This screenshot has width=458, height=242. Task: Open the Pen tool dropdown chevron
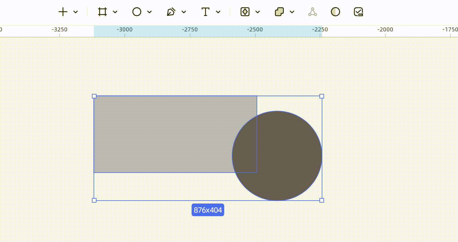184,12
